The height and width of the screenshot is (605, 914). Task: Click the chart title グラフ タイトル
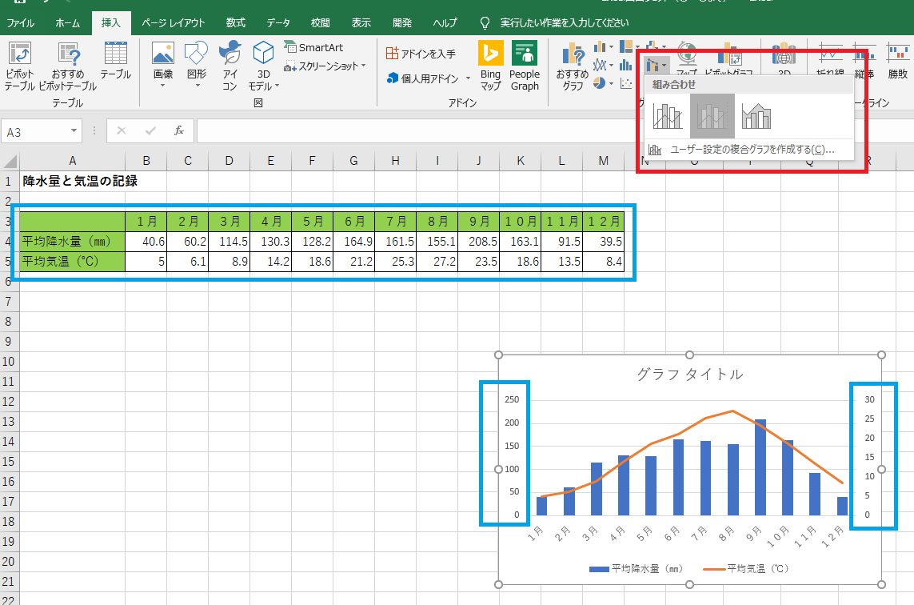click(x=689, y=374)
